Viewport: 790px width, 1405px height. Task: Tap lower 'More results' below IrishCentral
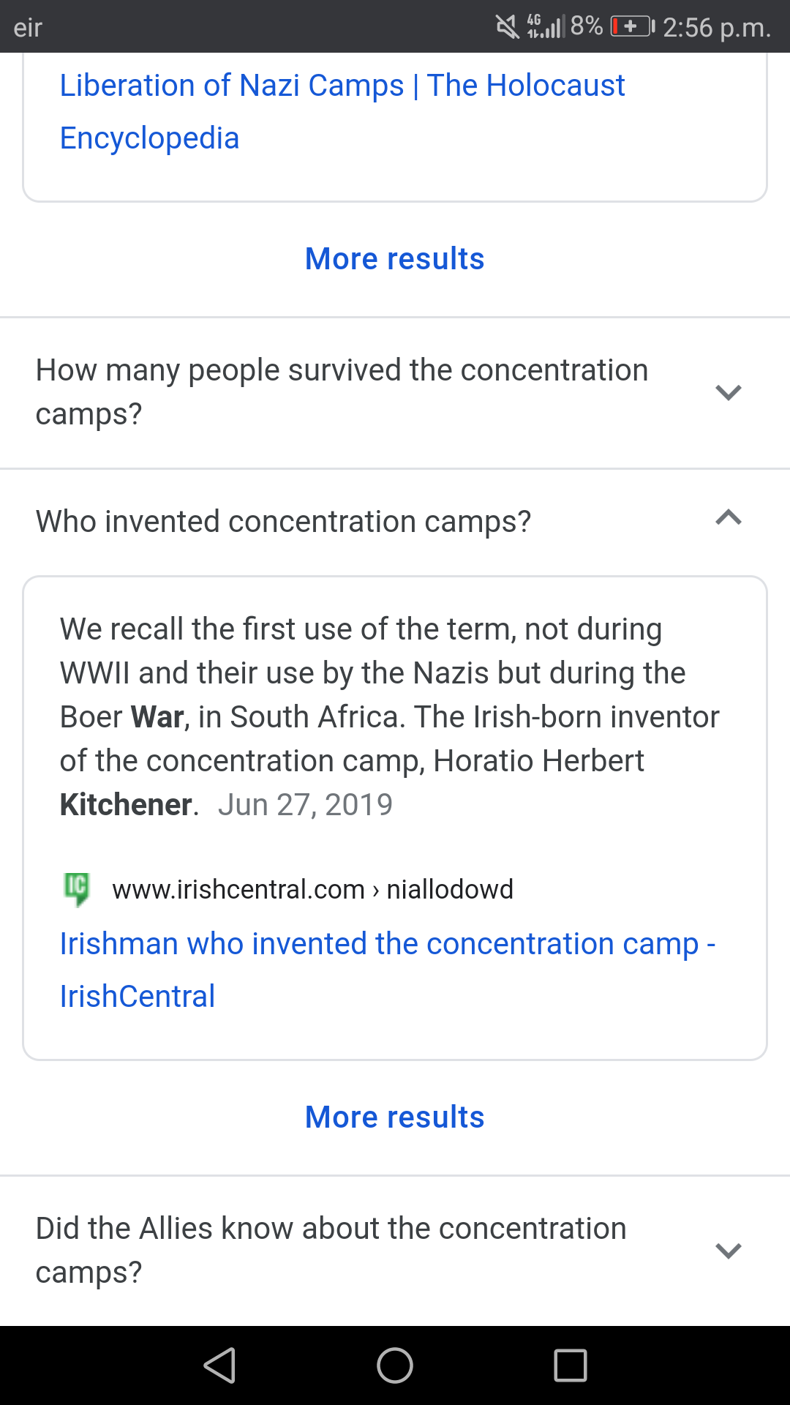pos(395,1117)
